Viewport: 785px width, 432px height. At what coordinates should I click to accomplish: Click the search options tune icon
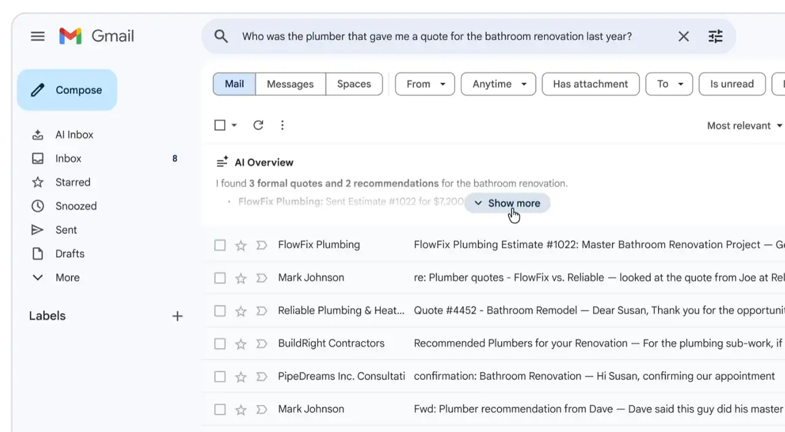715,36
